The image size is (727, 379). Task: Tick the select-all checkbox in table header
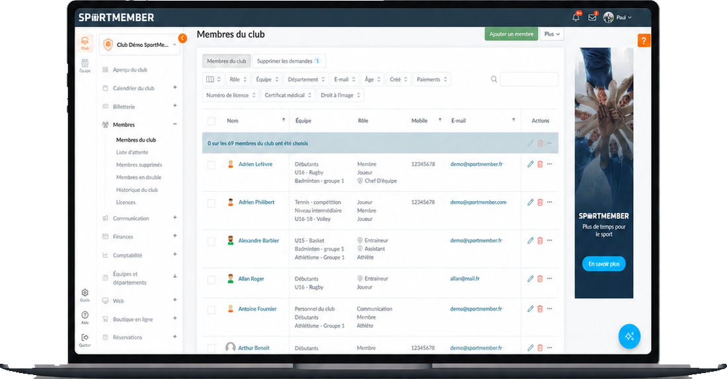[211, 121]
